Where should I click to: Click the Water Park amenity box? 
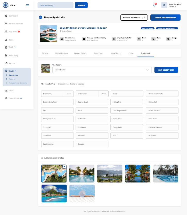92,119
